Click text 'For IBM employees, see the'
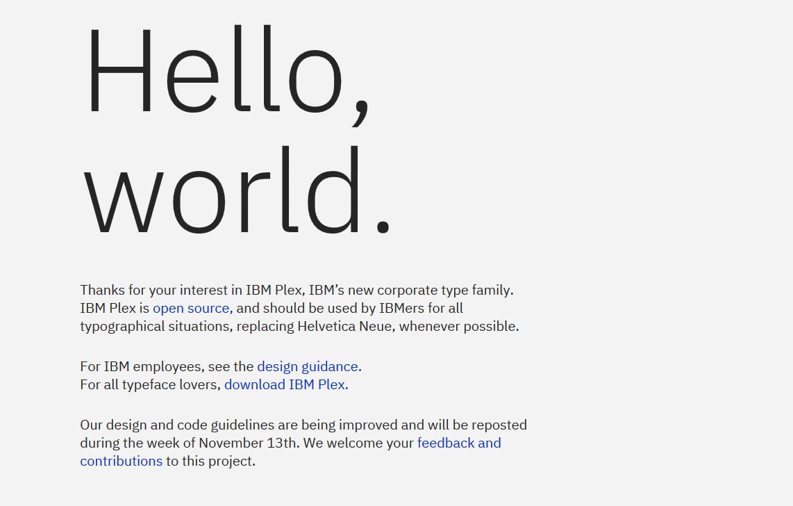This screenshot has height=506, width=793. pos(167,366)
